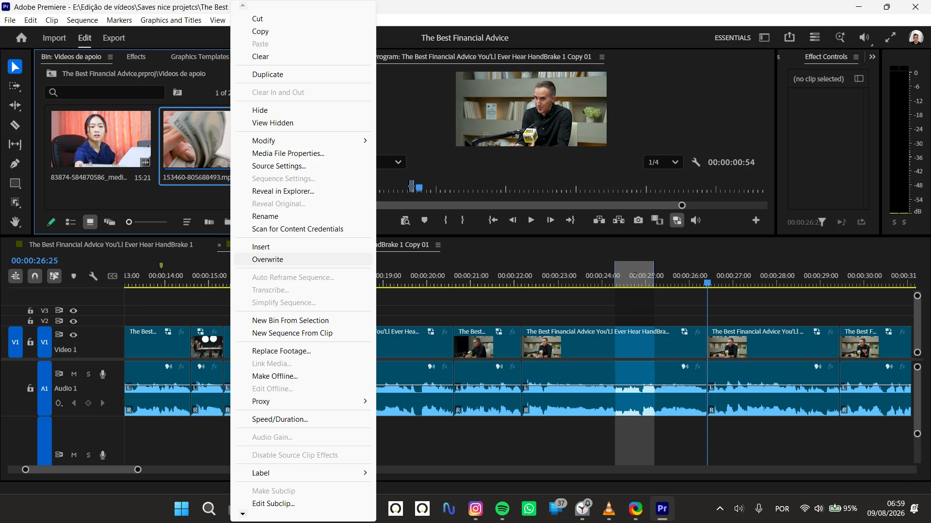The width and height of the screenshot is (931, 523).
Task: Open button editor plus icon
Action: 756,220
